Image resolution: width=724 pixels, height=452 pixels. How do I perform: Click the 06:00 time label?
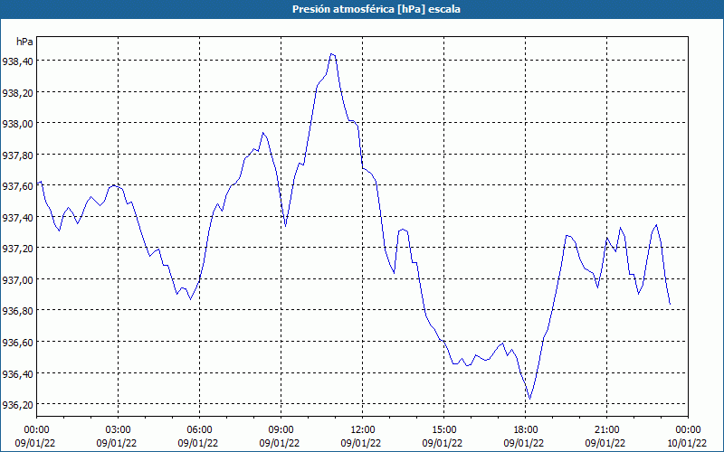tap(199, 430)
